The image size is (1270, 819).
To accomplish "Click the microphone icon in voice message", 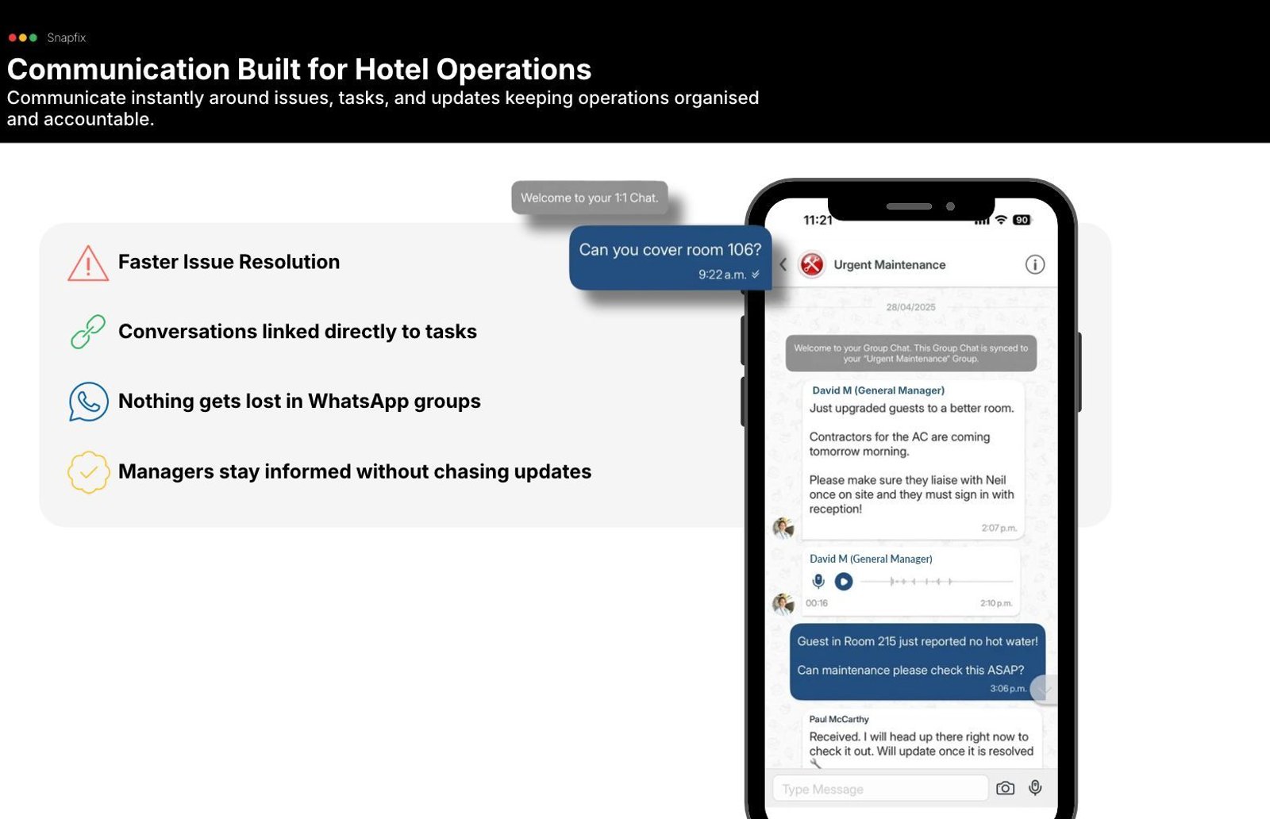I will pyautogui.click(x=818, y=582).
